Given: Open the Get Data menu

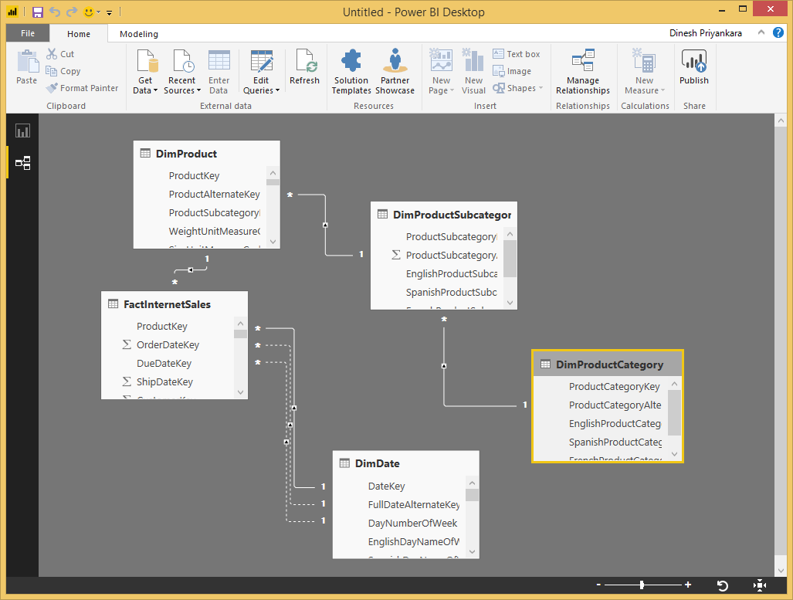Looking at the screenshot, I should click(146, 72).
